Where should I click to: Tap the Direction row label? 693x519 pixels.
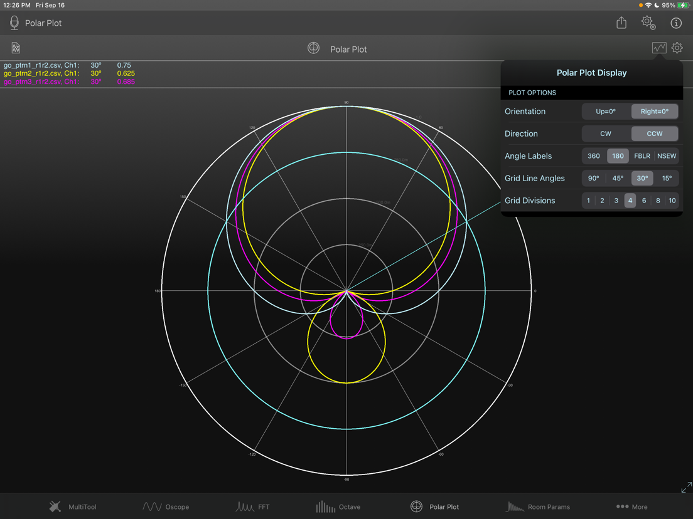[x=521, y=134]
